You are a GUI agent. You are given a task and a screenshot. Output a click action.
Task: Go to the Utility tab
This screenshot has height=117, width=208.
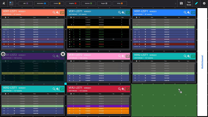pos(120,3)
